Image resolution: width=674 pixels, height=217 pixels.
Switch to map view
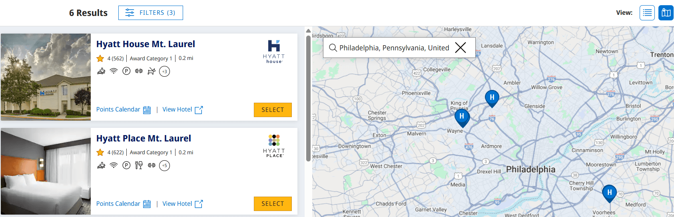pos(666,13)
